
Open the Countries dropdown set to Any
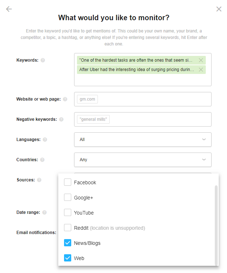(x=143, y=160)
